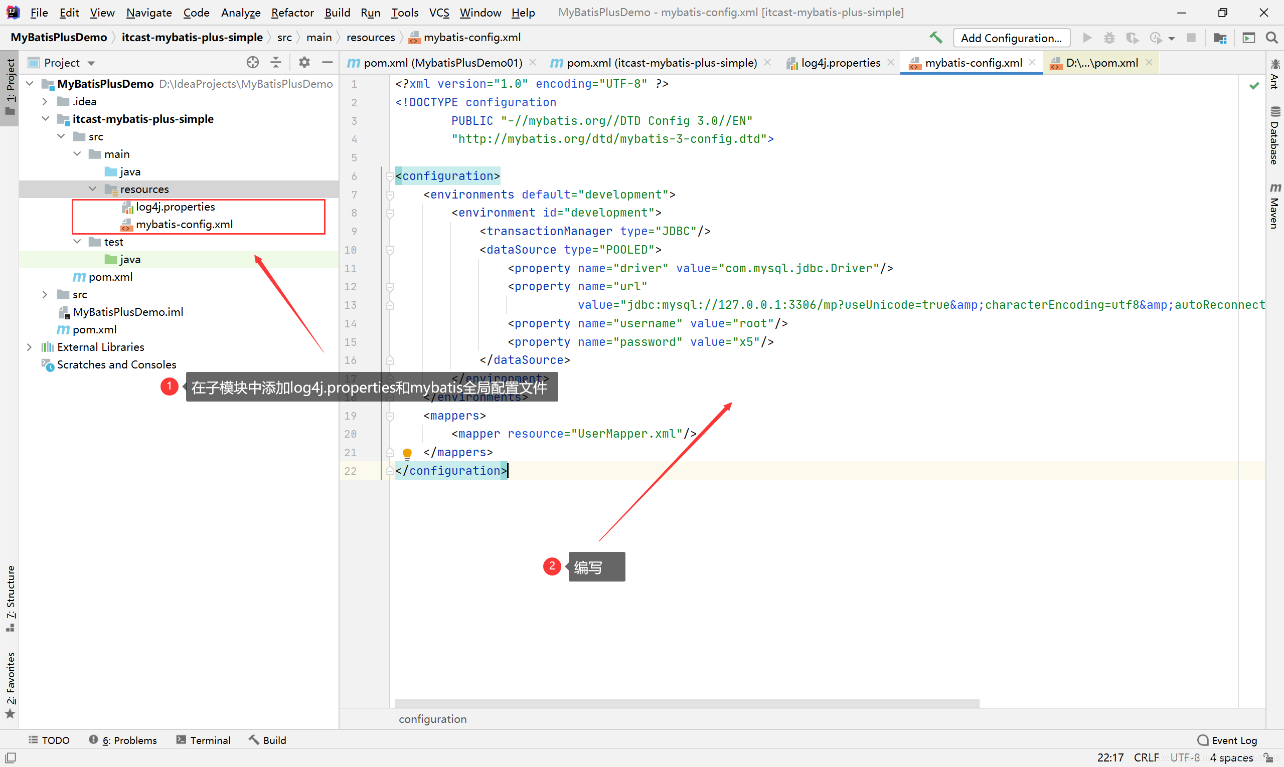1284x767 pixels.
Task: Click the Build project hammer icon
Action: click(x=935, y=38)
